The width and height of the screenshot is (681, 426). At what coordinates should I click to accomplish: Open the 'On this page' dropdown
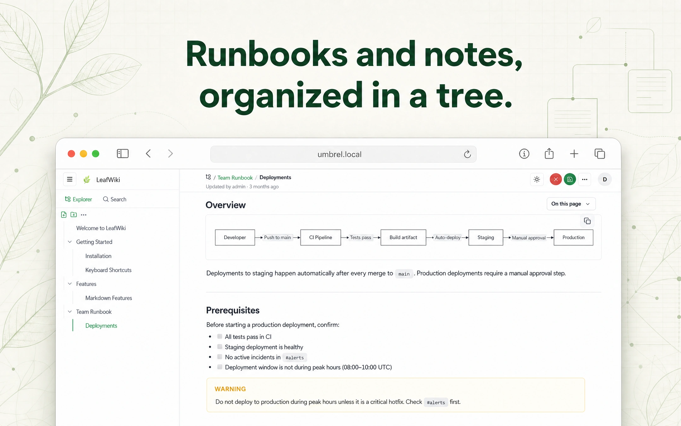tap(571, 204)
